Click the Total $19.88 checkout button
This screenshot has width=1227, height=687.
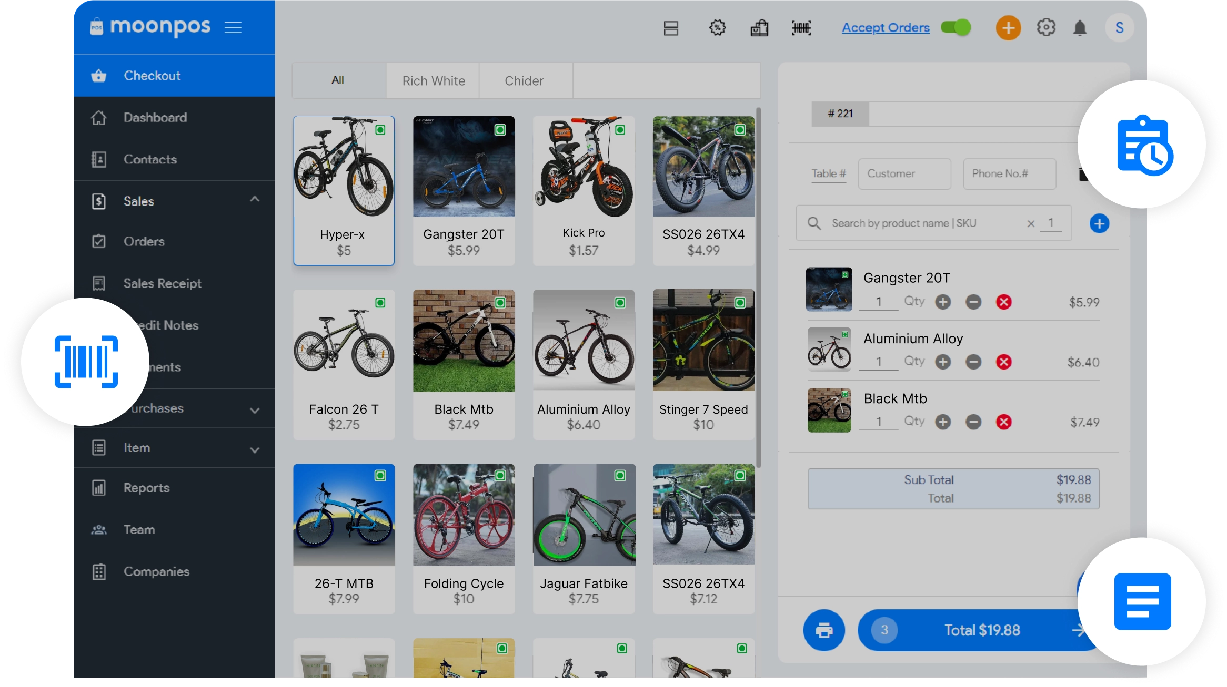pos(981,630)
